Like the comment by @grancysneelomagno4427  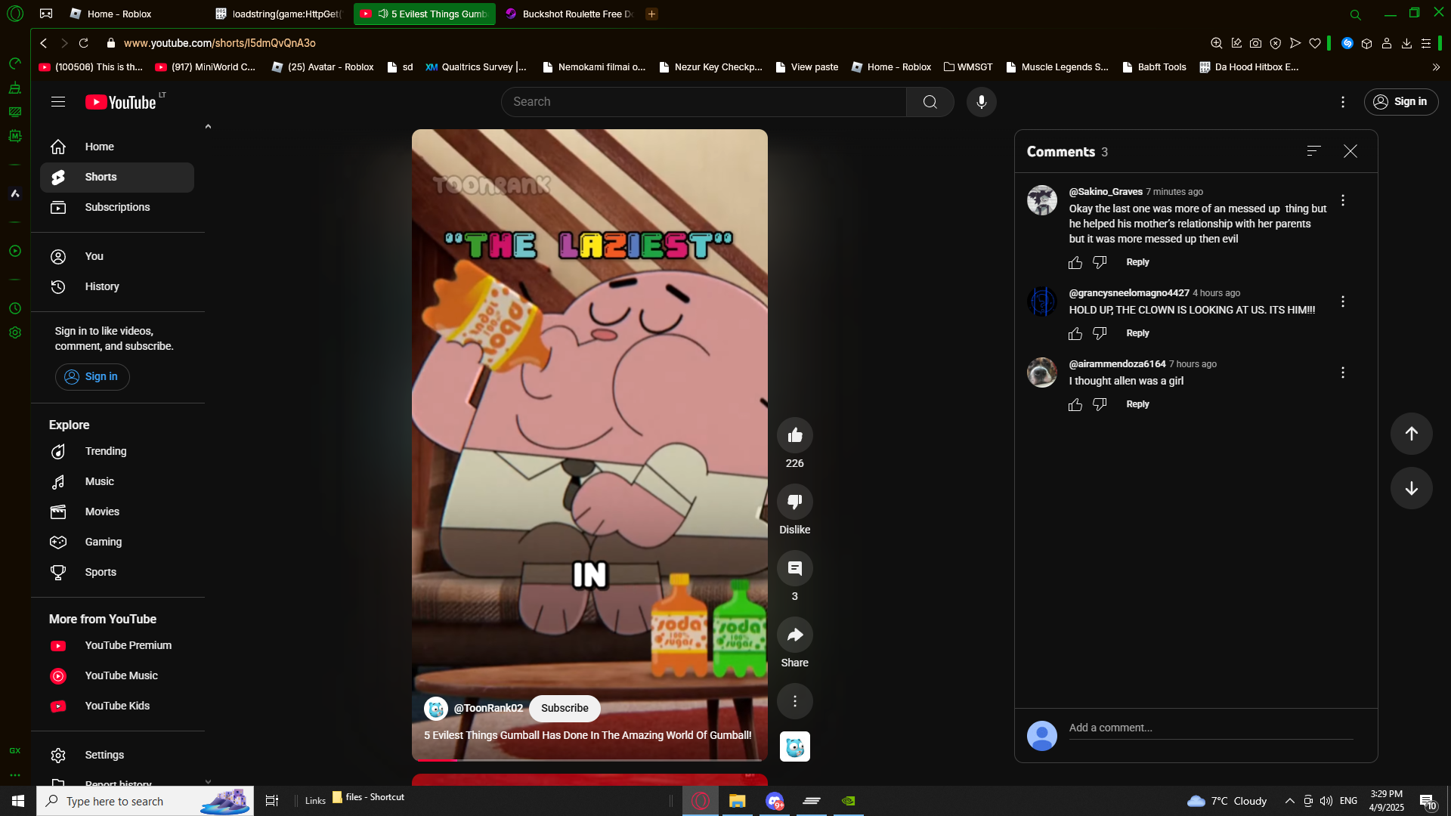(x=1075, y=333)
